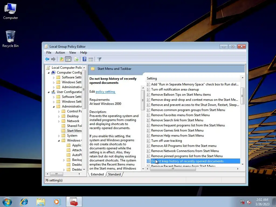Expand the Desktop folder under Administrative Templates
This screenshot has width=276, height=207.
coord(59,116)
